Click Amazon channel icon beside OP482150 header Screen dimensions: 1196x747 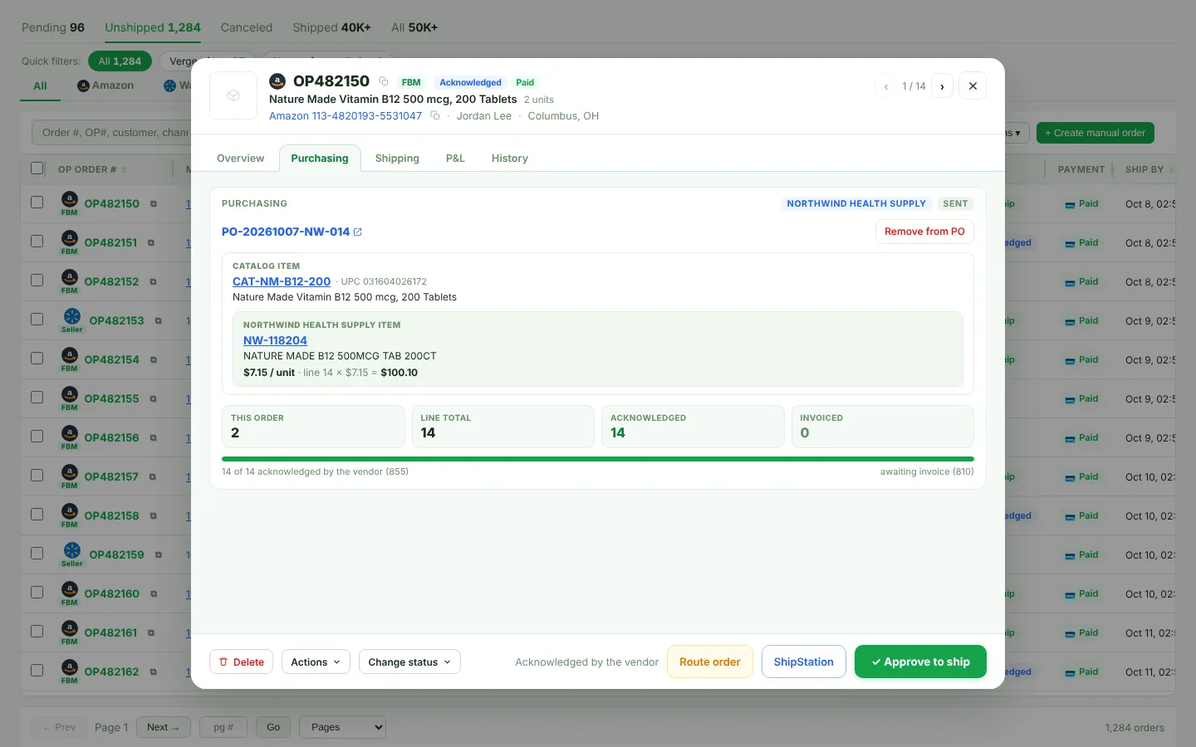[277, 81]
